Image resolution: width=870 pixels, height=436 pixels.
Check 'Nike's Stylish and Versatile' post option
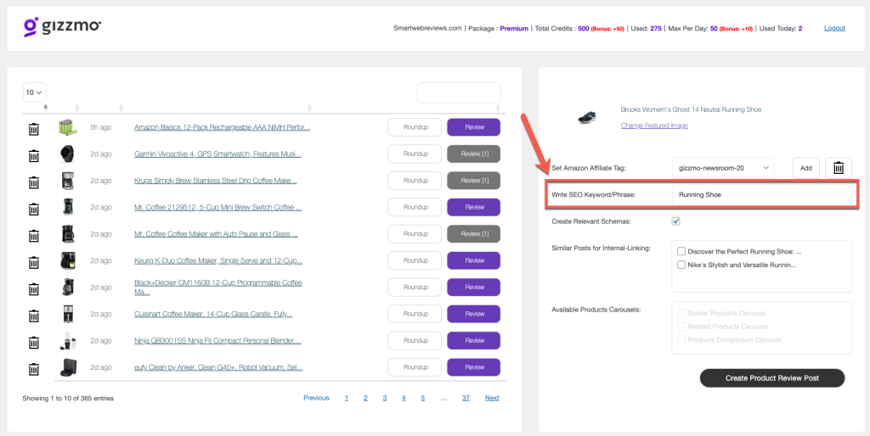click(x=681, y=265)
